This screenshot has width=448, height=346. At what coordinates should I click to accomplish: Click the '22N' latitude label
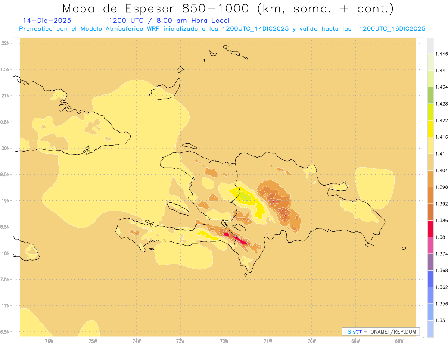6,43
